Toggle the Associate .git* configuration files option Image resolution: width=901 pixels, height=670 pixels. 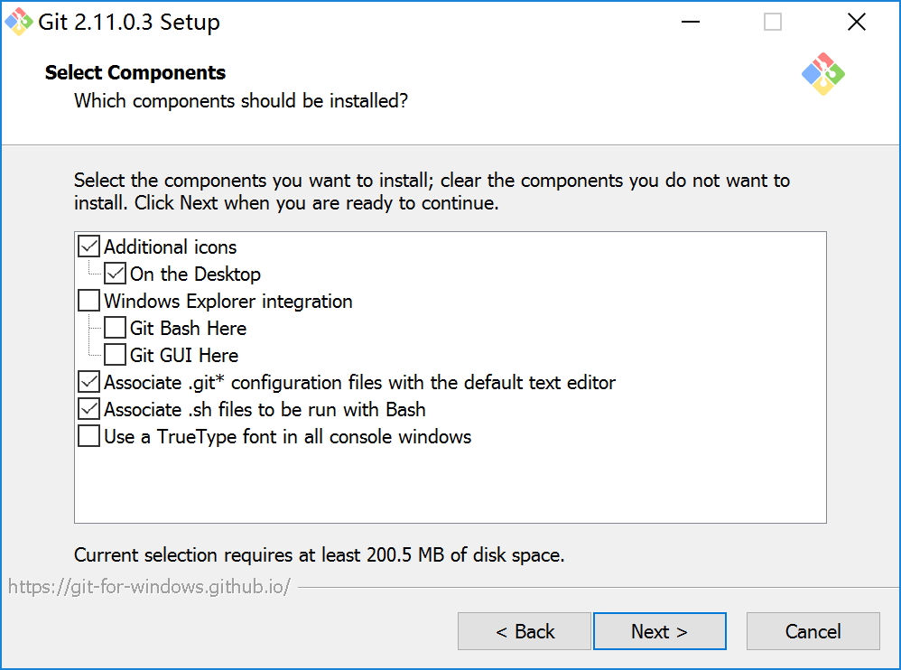(x=89, y=382)
